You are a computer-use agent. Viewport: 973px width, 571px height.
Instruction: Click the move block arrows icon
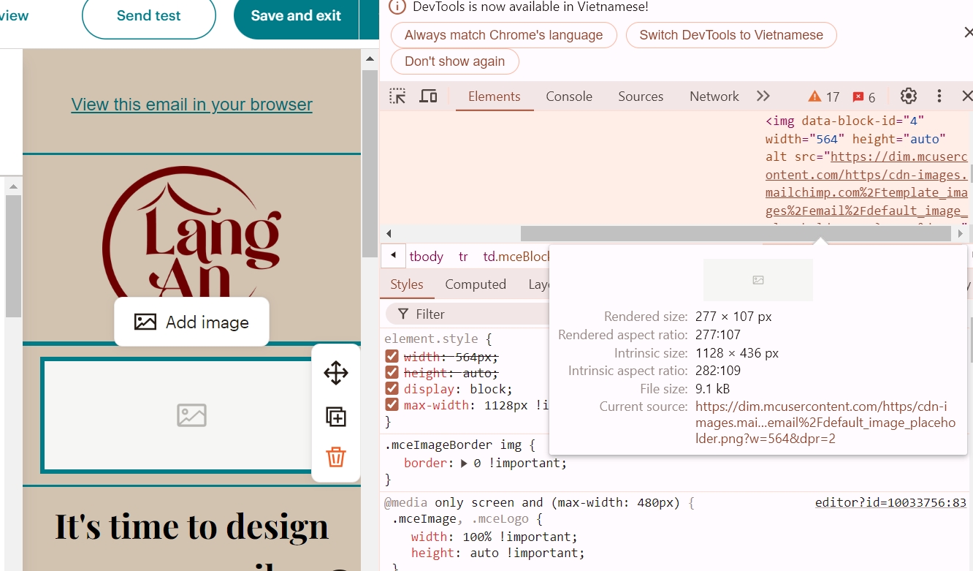click(x=335, y=373)
